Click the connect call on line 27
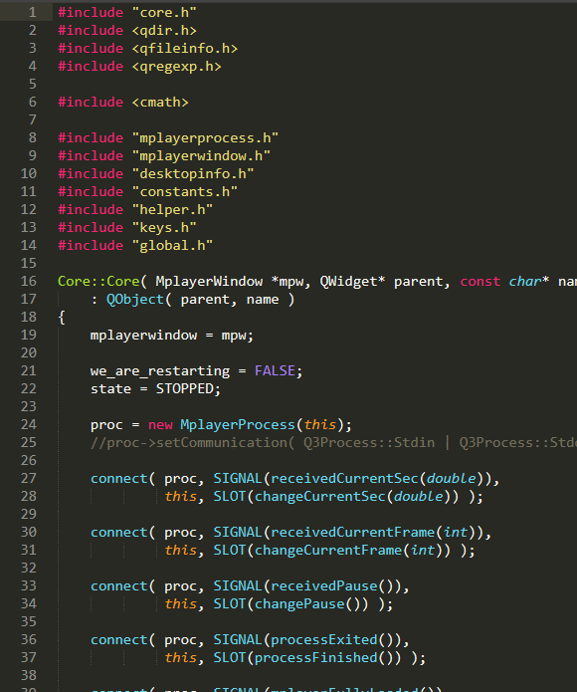577x692 pixels. pos(119,478)
